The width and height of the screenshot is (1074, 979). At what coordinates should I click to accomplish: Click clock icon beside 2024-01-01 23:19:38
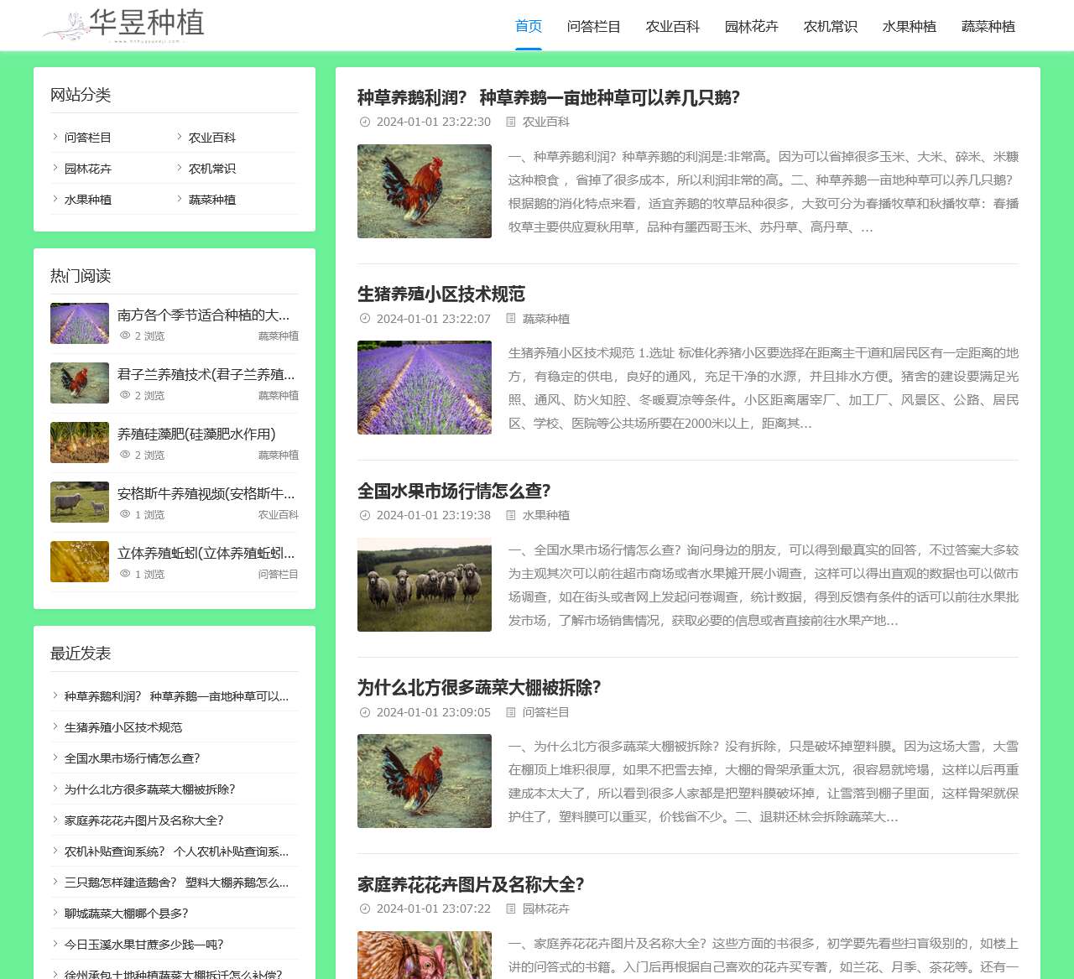(x=365, y=515)
